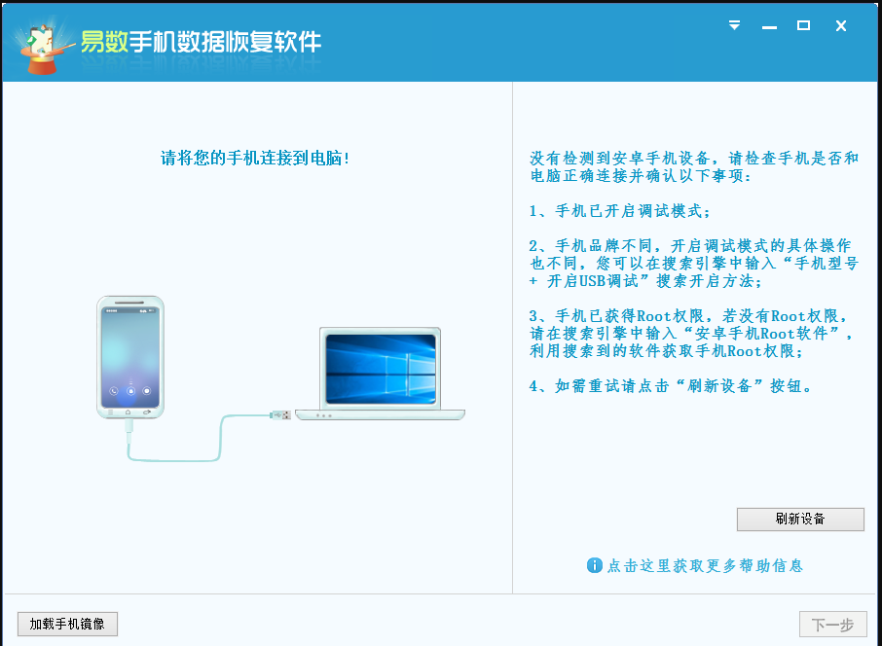Open the title bar dropdown menu arrow

pyautogui.click(x=734, y=26)
